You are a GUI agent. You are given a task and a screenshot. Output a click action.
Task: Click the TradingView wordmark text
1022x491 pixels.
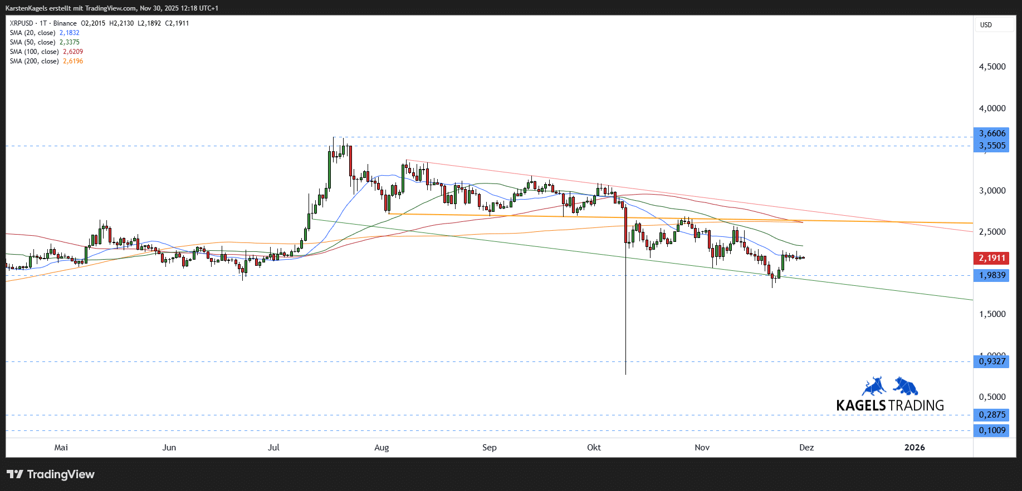pyautogui.click(x=61, y=474)
